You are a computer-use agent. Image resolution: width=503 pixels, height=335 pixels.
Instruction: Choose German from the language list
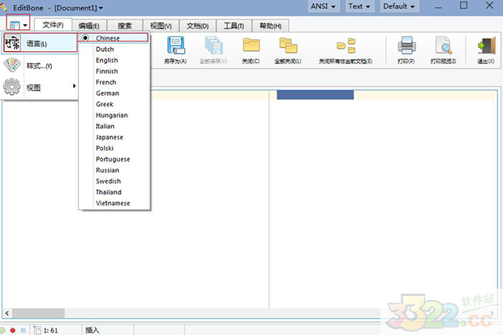coord(114,93)
